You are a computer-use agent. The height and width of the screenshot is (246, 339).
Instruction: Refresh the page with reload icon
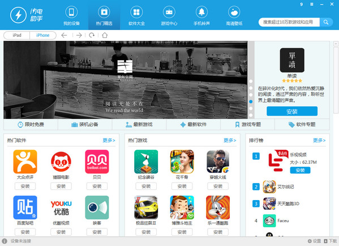(x=92, y=35)
